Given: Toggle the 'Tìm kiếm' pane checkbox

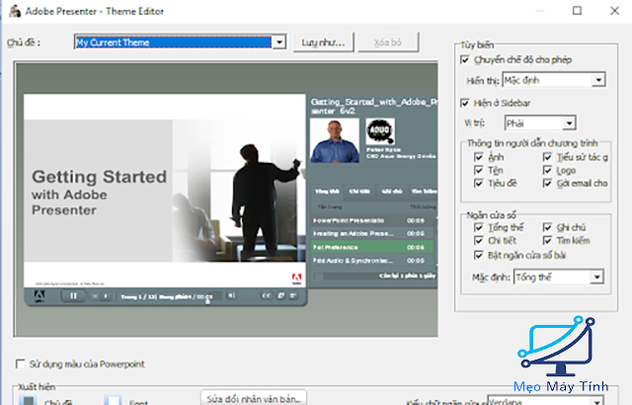Looking at the screenshot, I should point(547,241).
